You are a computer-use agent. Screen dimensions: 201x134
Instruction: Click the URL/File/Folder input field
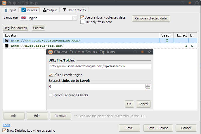[100, 66]
